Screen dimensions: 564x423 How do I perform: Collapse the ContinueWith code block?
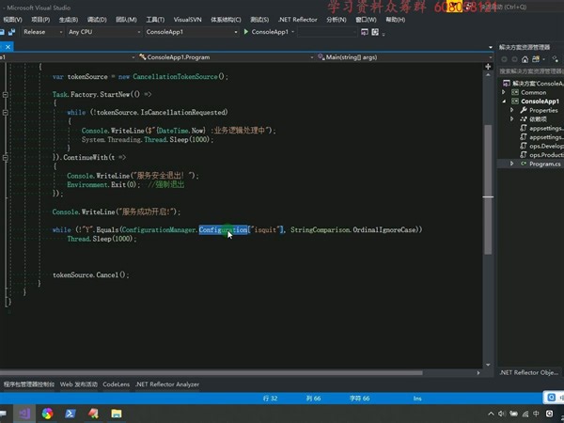6,158
